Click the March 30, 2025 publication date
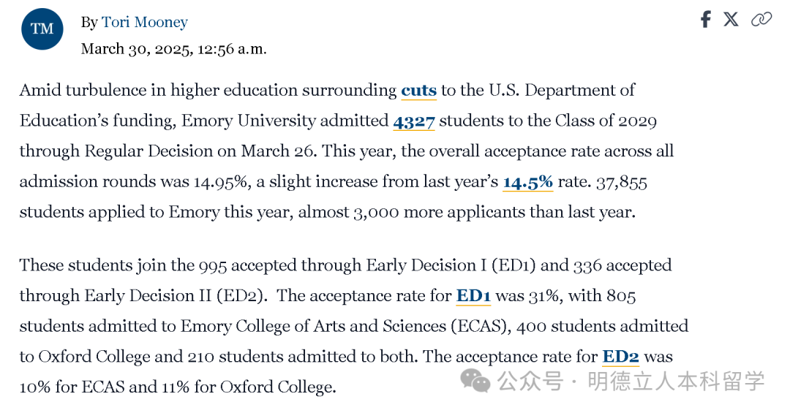Image resolution: width=790 pixels, height=413 pixels. point(174,49)
